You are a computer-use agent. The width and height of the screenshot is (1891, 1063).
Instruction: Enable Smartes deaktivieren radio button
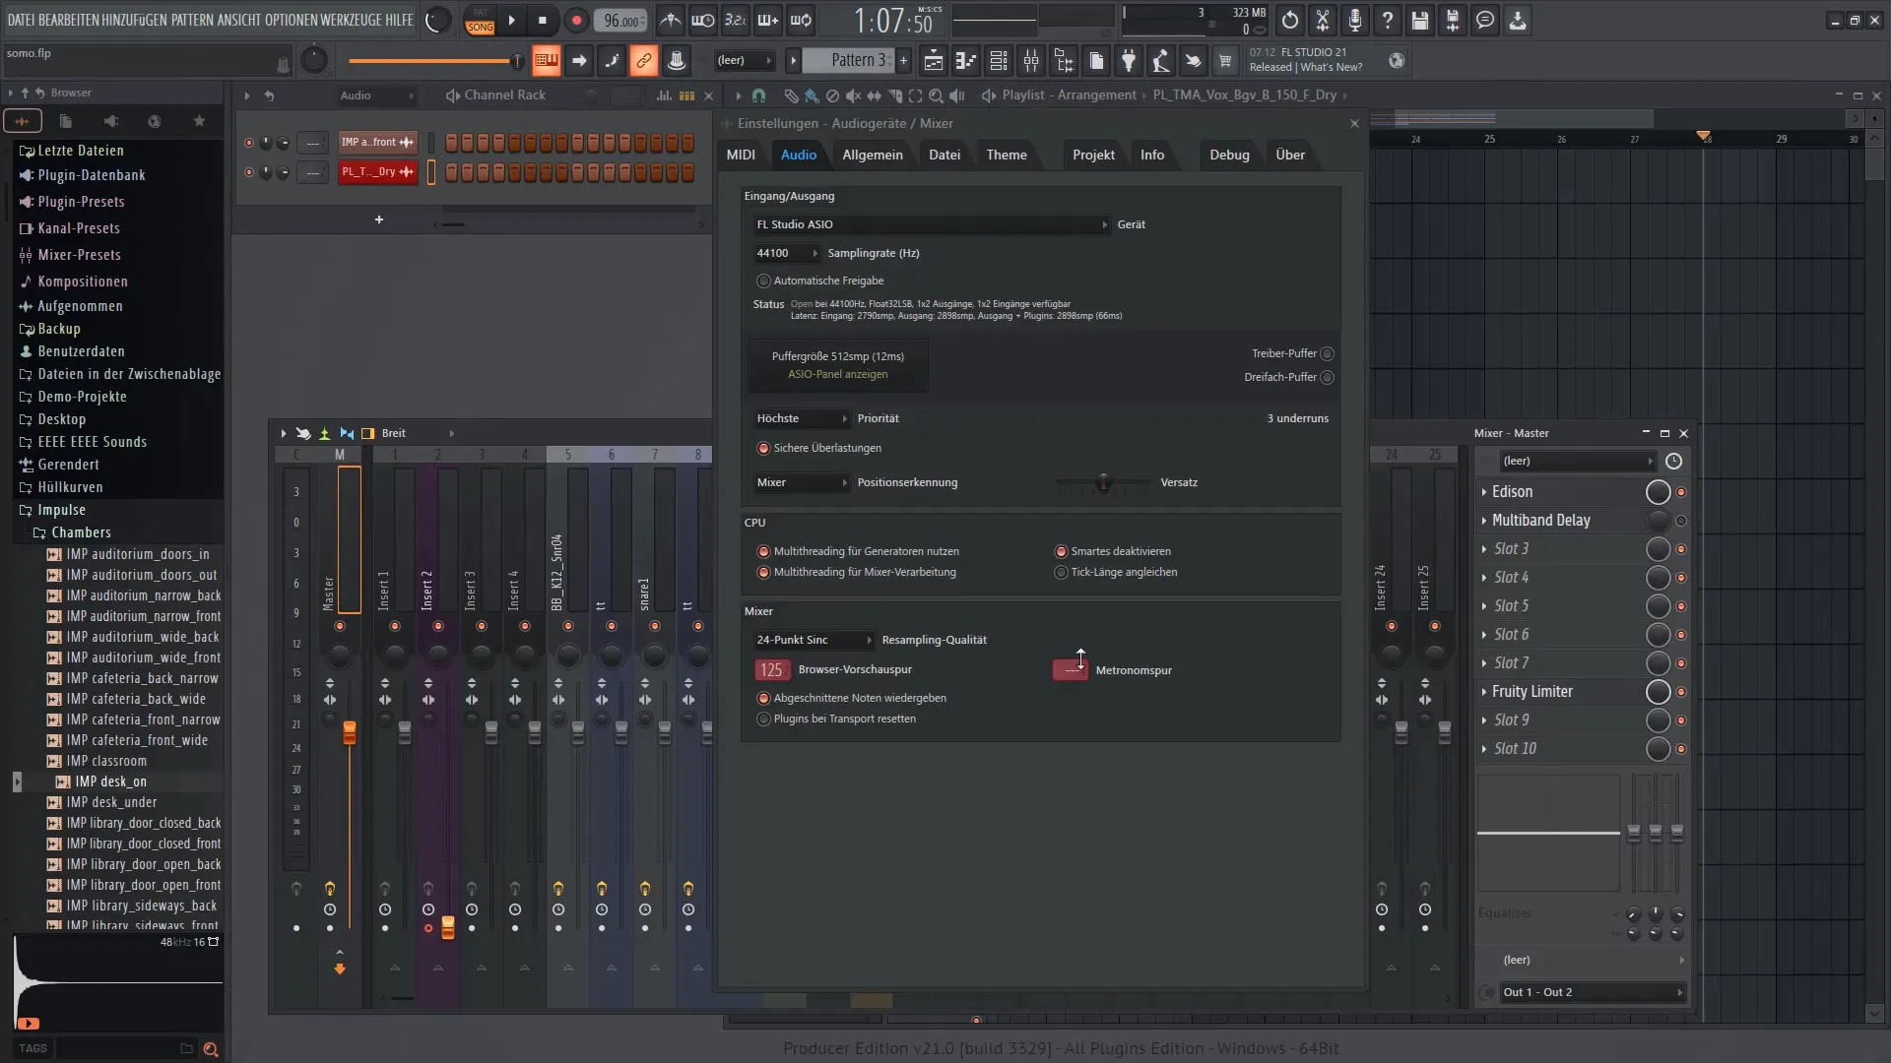(1060, 550)
